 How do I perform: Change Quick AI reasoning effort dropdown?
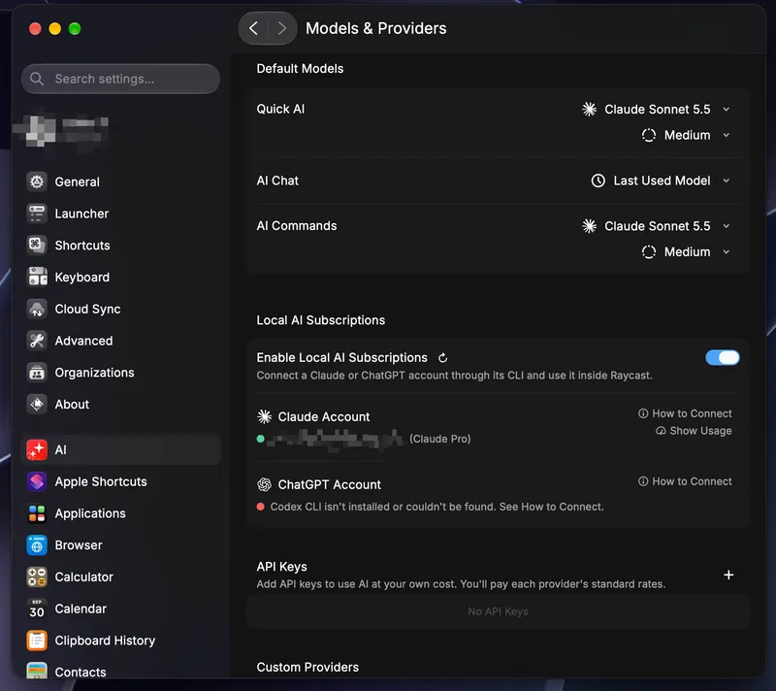click(686, 135)
